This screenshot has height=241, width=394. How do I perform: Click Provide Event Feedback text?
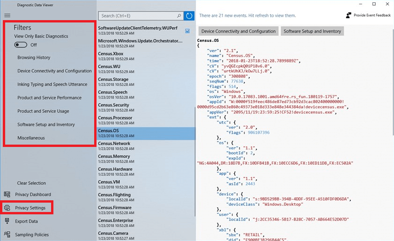(x=372, y=15)
